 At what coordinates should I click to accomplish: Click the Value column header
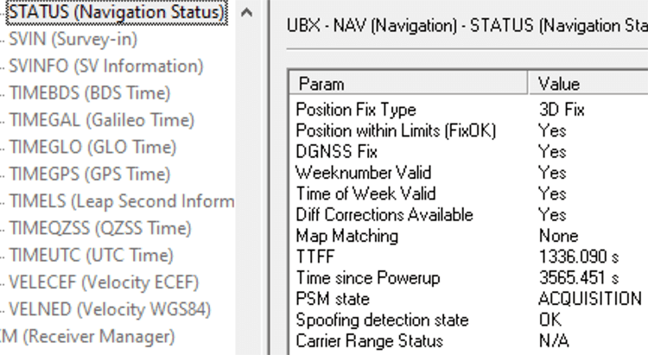[x=559, y=84]
